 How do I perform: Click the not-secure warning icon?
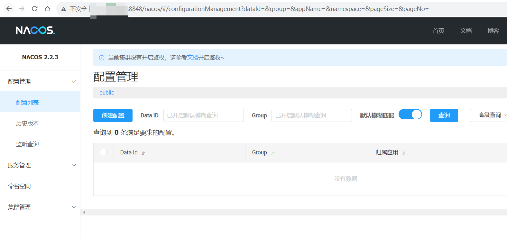coord(64,9)
